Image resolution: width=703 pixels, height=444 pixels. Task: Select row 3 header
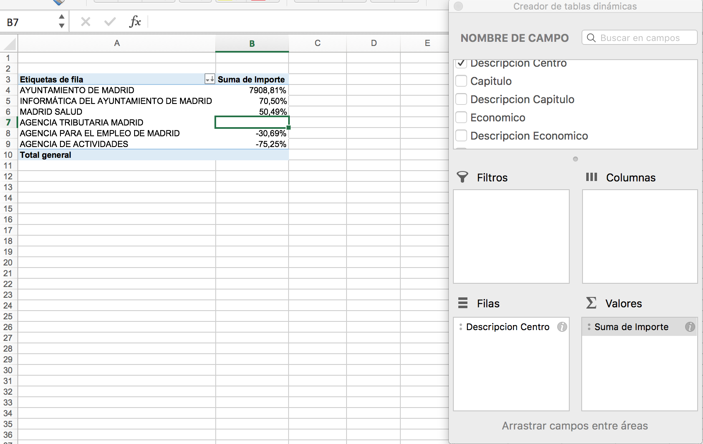[x=8, y=80]
